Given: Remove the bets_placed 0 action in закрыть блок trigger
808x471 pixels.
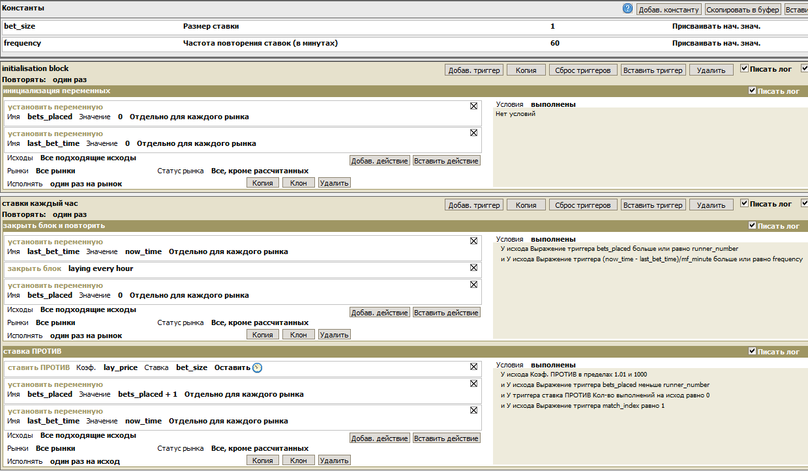Looking at the screenshot, I should click(x=473, y=284).
